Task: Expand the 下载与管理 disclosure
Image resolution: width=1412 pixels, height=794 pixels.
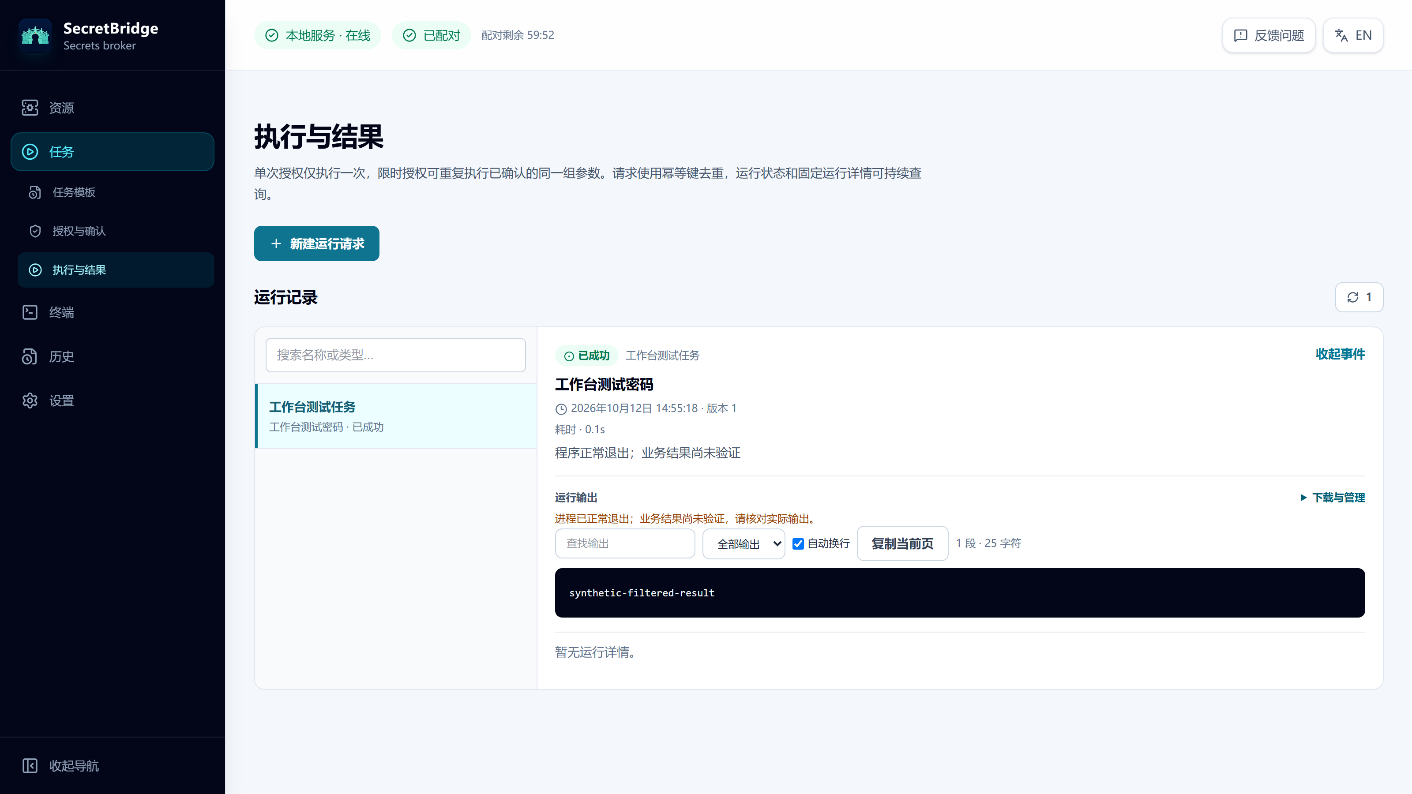Action: point(1333,498)
